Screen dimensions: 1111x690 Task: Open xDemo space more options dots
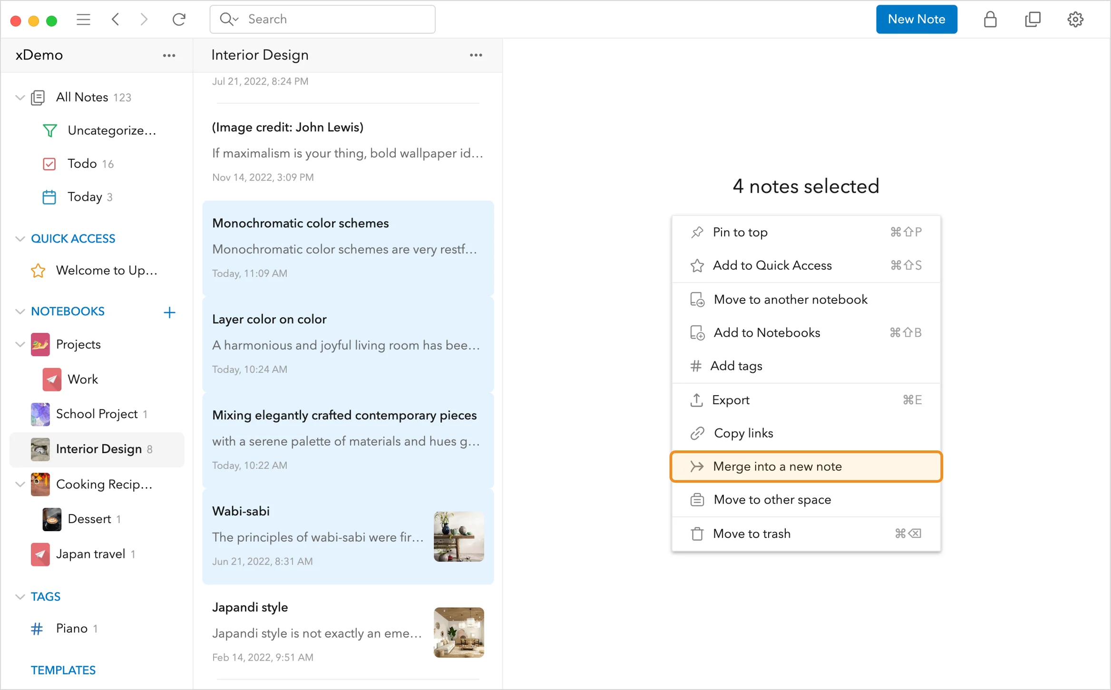pyautogui.click(x=169, y=55)
